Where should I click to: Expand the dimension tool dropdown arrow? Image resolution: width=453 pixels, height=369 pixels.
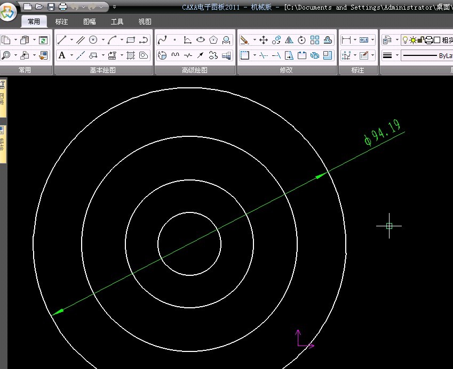(x=355, y=40)
